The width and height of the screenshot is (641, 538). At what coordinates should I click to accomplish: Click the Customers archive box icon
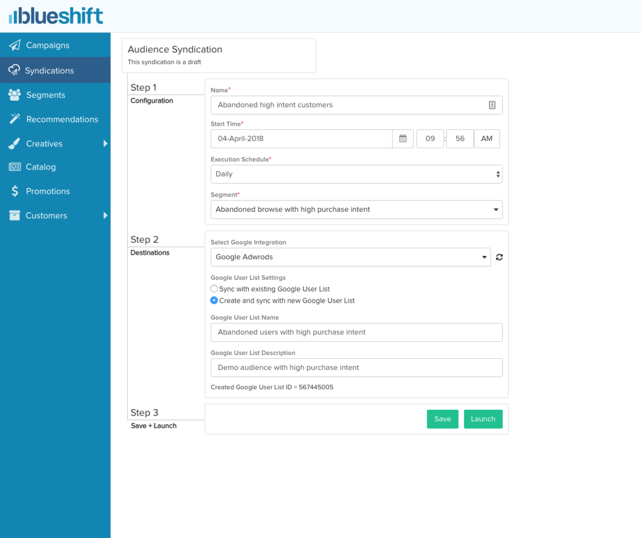coord(15,215)
